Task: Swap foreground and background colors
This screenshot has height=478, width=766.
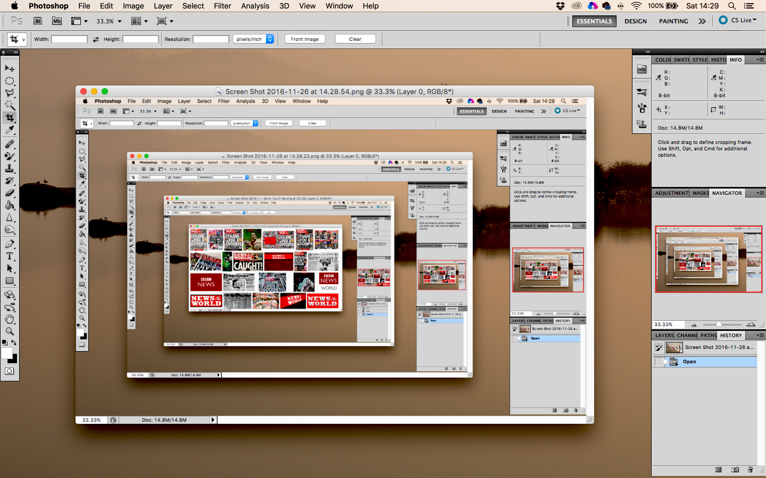Action: pos(14,342)
